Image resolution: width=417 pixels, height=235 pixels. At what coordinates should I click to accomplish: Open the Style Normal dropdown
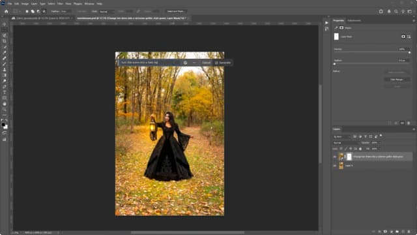106,12
